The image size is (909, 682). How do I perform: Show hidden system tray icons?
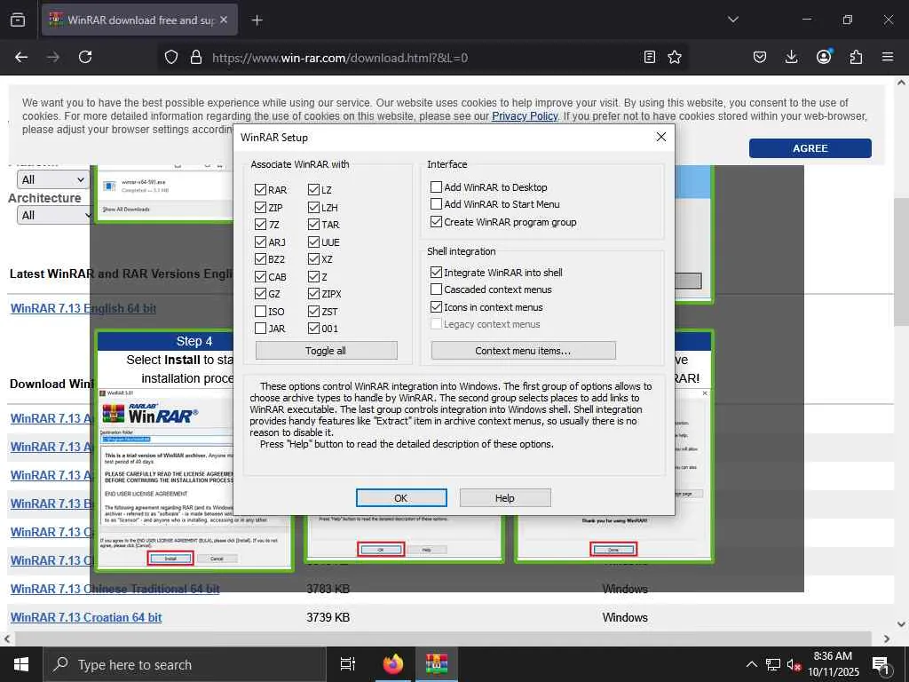point(751,664)
